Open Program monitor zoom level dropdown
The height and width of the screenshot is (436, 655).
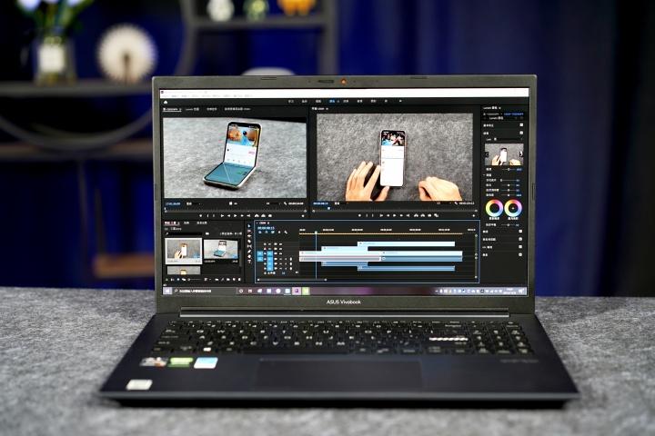point(340,203)
